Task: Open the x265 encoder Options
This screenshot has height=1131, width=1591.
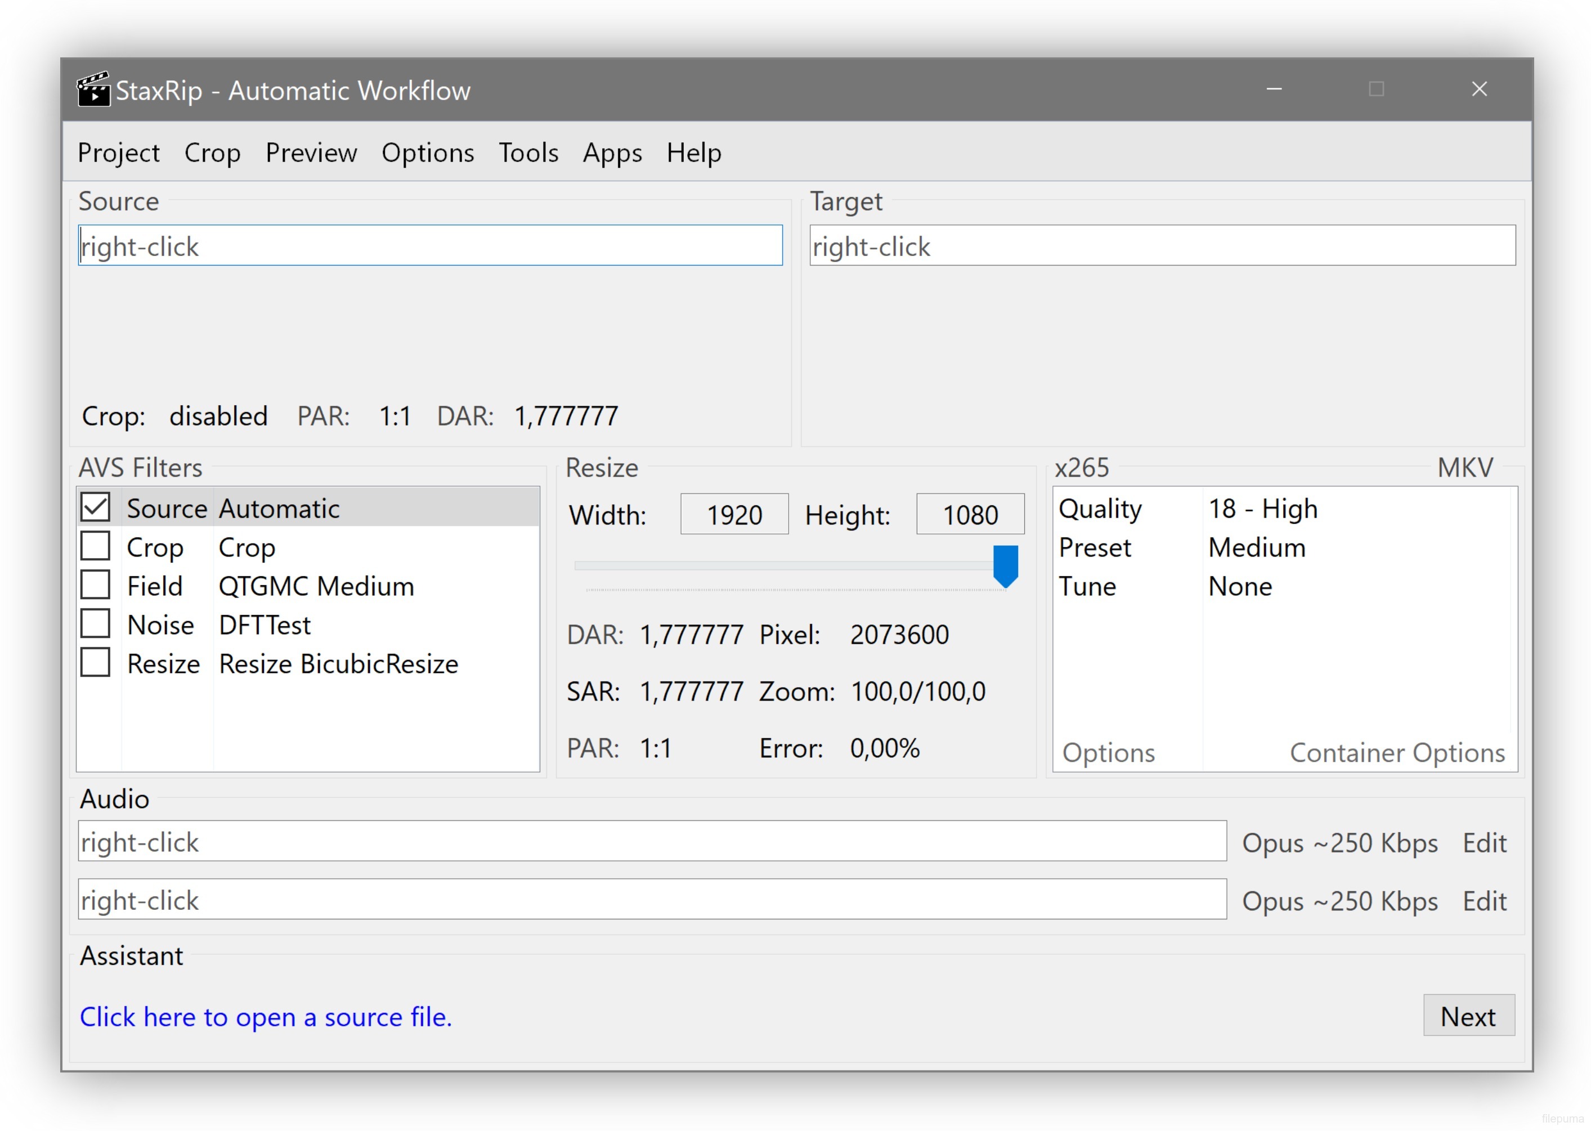Action: point(1108,752)
